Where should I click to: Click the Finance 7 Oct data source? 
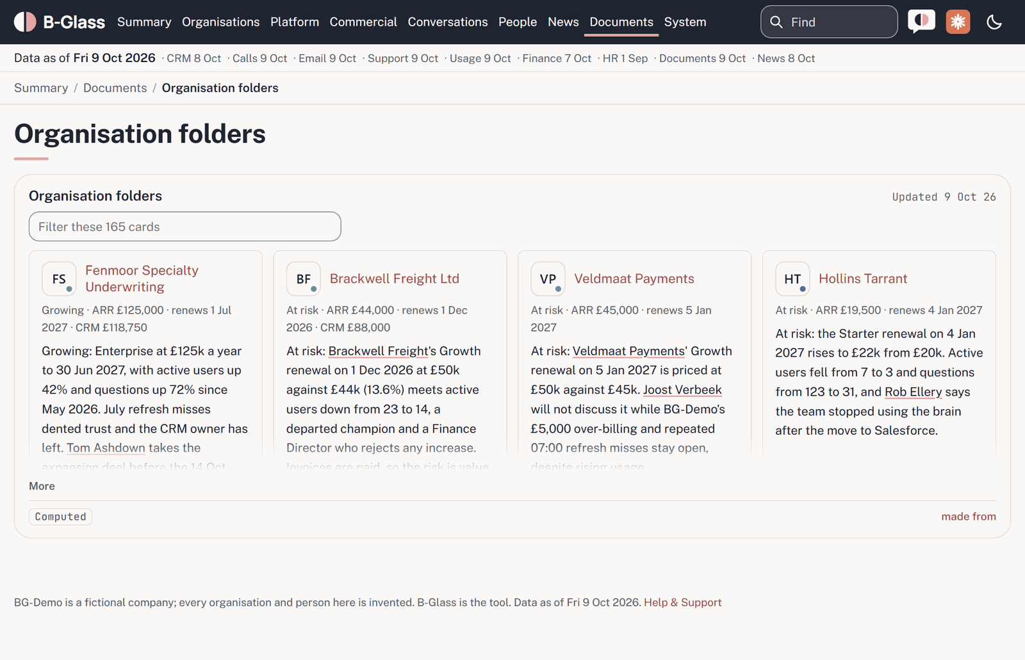[x=557, y=58]
